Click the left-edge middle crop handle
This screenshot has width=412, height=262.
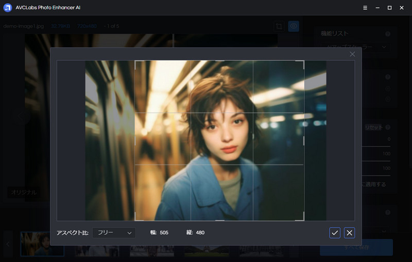pos(135,141)
